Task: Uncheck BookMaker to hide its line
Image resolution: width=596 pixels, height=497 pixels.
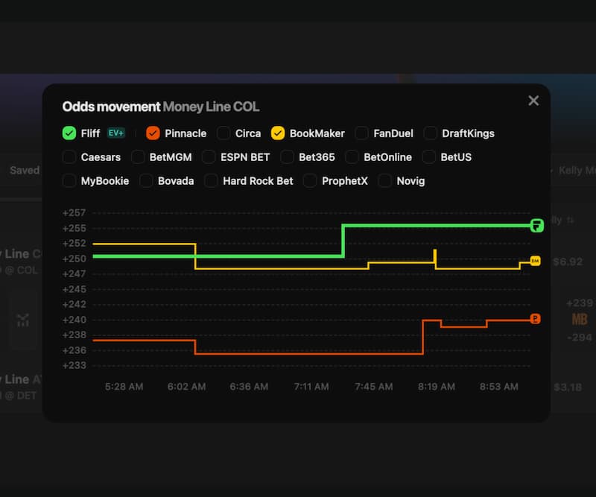Action: tap(278, 133)
